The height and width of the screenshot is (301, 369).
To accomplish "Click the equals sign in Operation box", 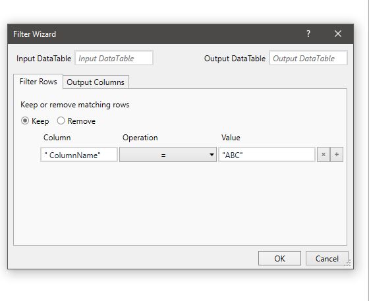I will tap(163, 155).
